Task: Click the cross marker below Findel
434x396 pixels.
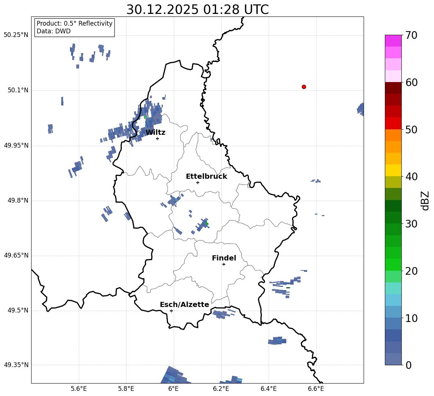Action: (224, 264)
